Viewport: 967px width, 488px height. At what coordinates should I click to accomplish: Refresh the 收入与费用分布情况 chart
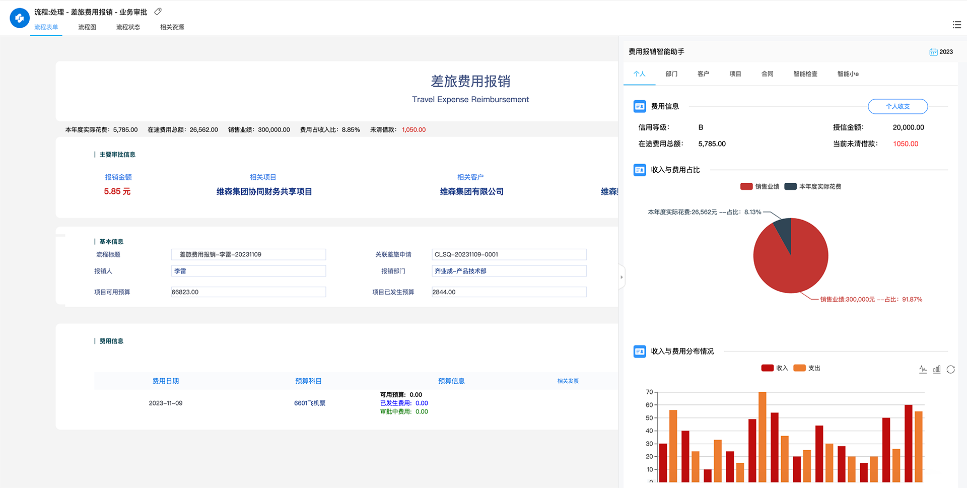(951, 369)
